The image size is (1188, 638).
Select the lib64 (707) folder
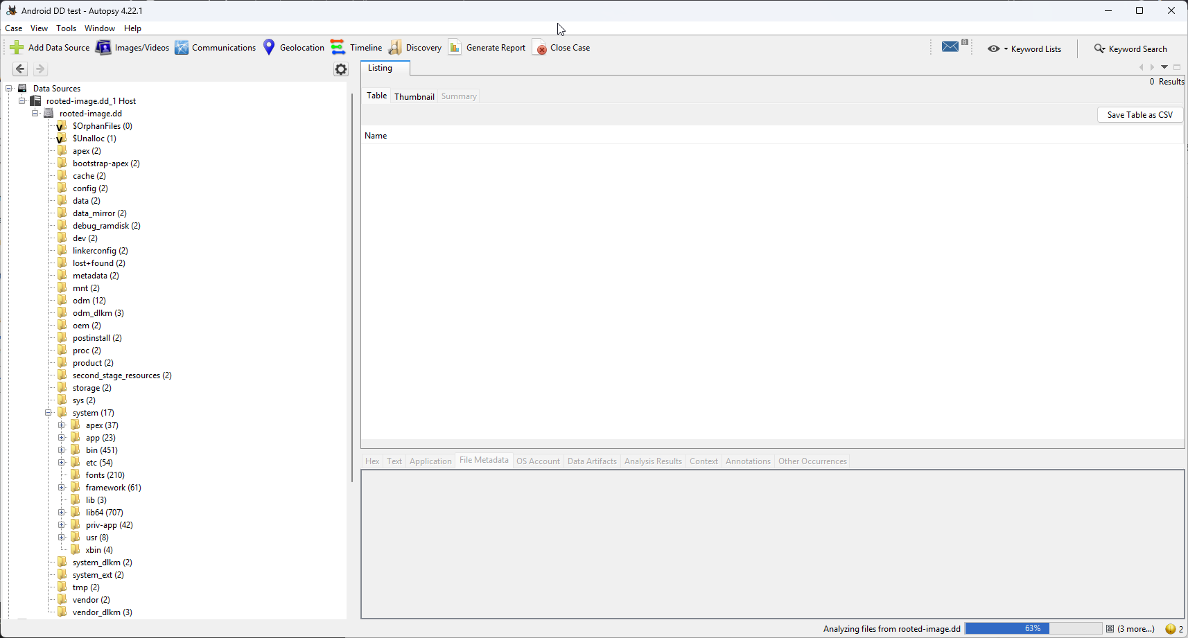click(104, 513)
